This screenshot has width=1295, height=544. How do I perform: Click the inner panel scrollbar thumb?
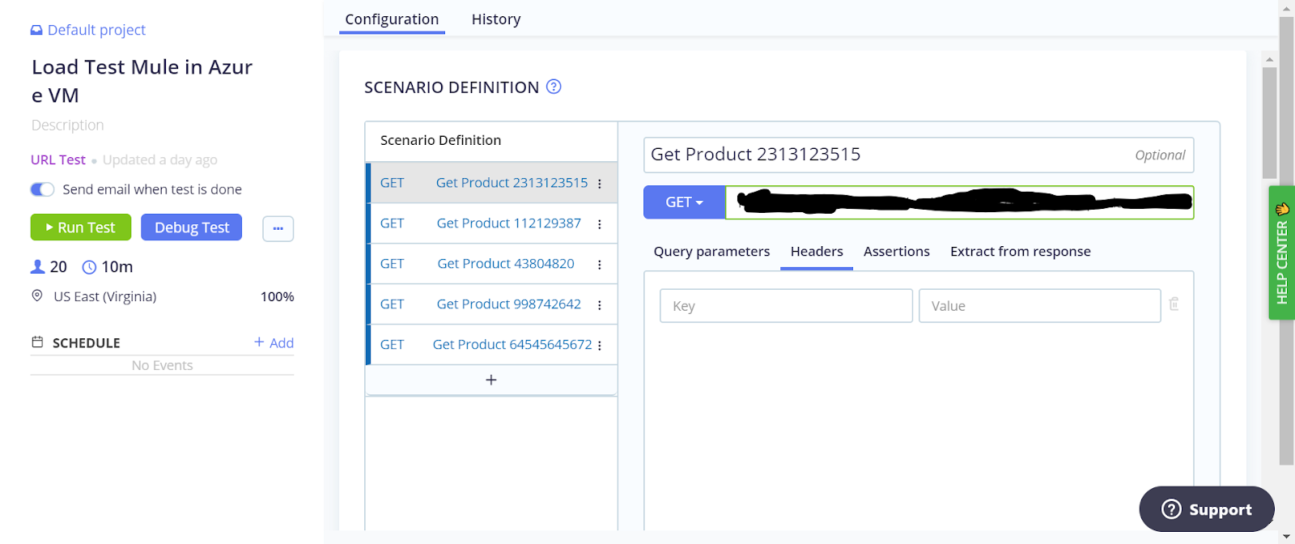point(1269,123)
